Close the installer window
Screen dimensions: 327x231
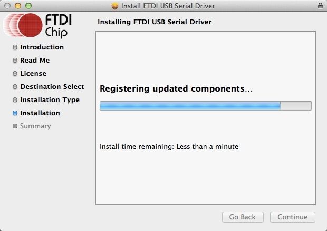tap(7, 6)
